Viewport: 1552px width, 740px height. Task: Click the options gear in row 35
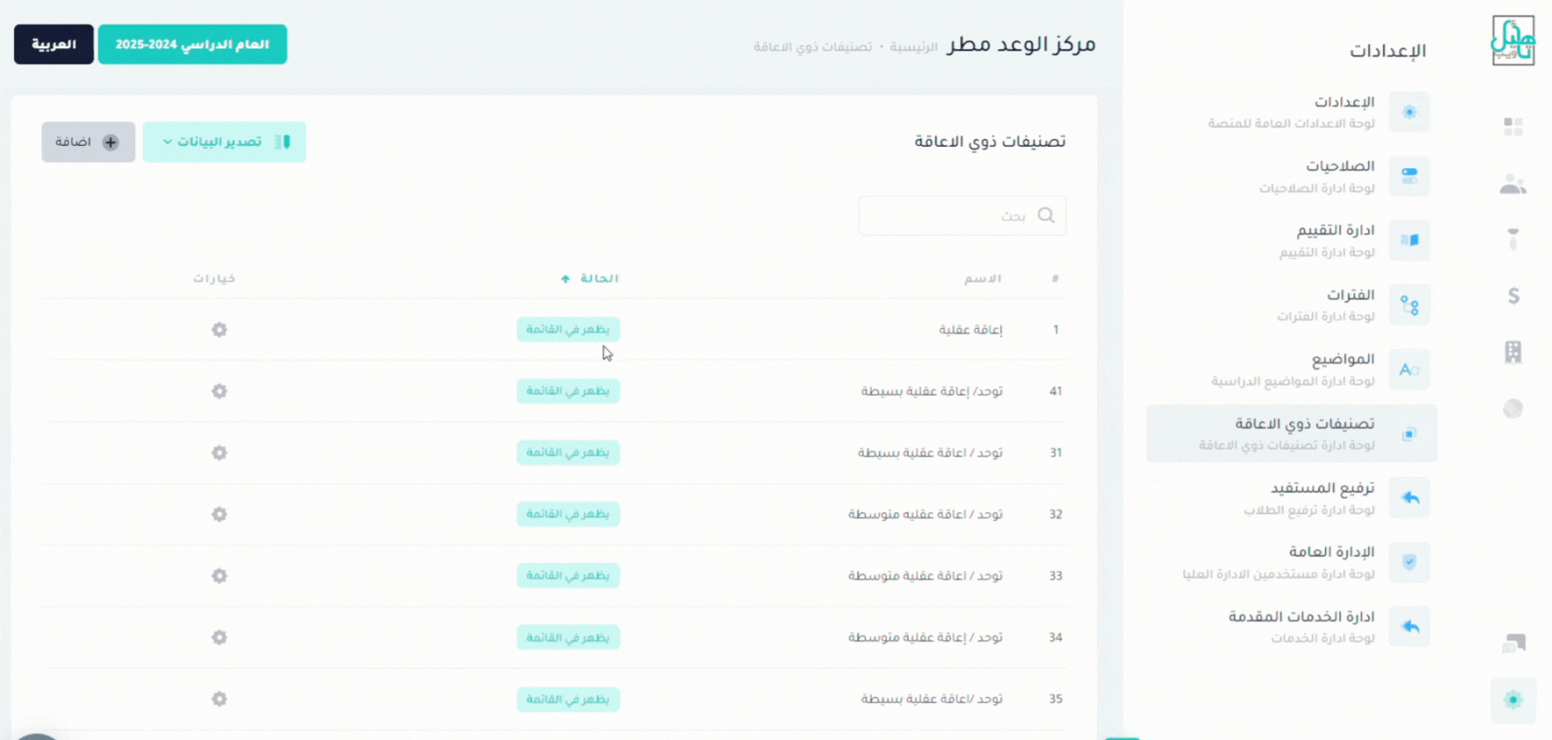pyautogui.click(x=219, y=699)
